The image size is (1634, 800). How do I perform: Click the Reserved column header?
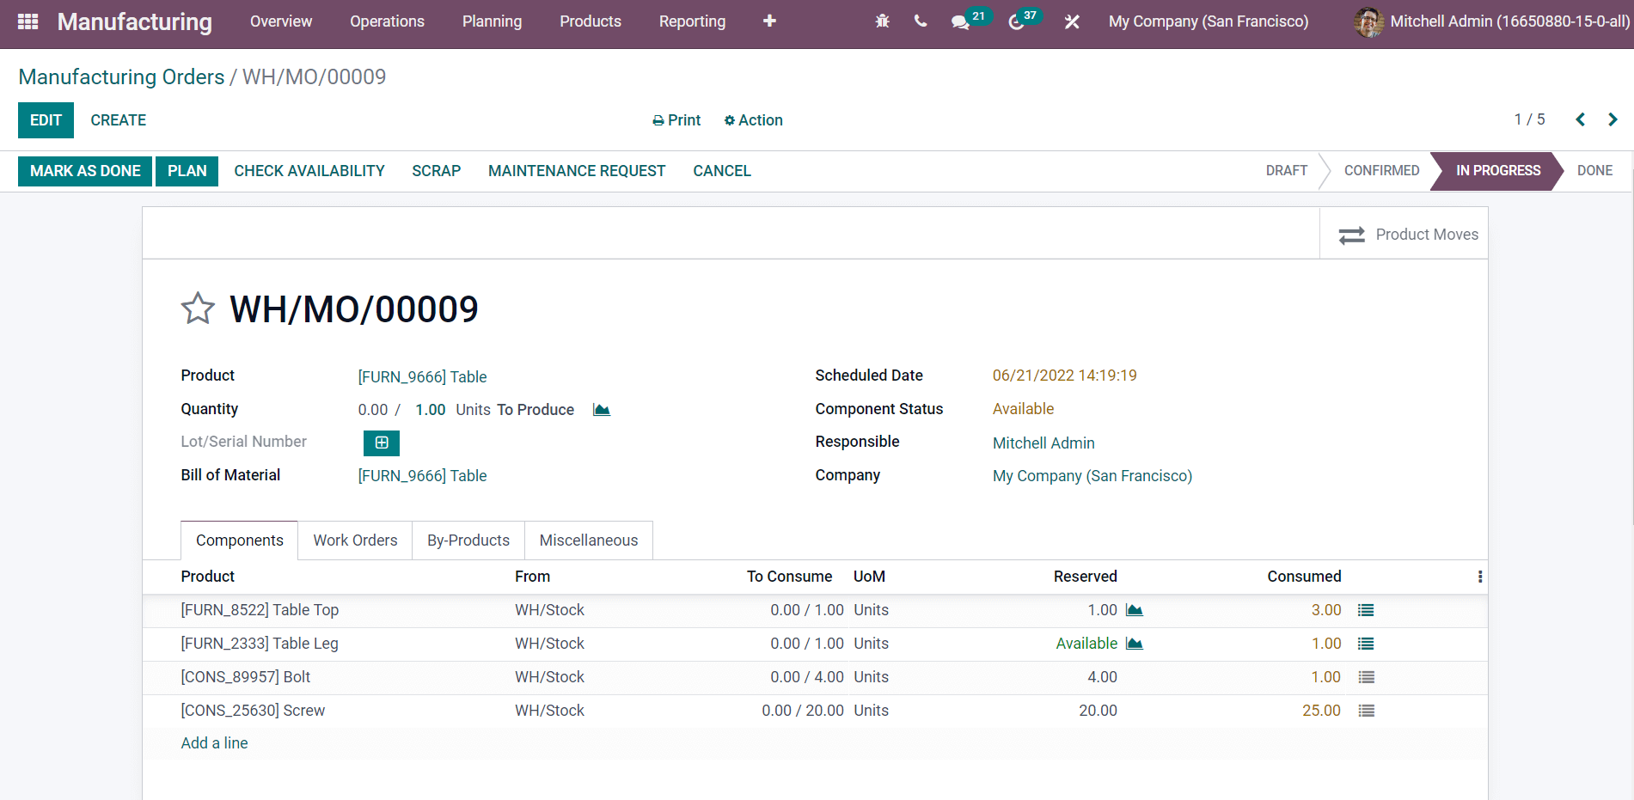[1086, 577]
